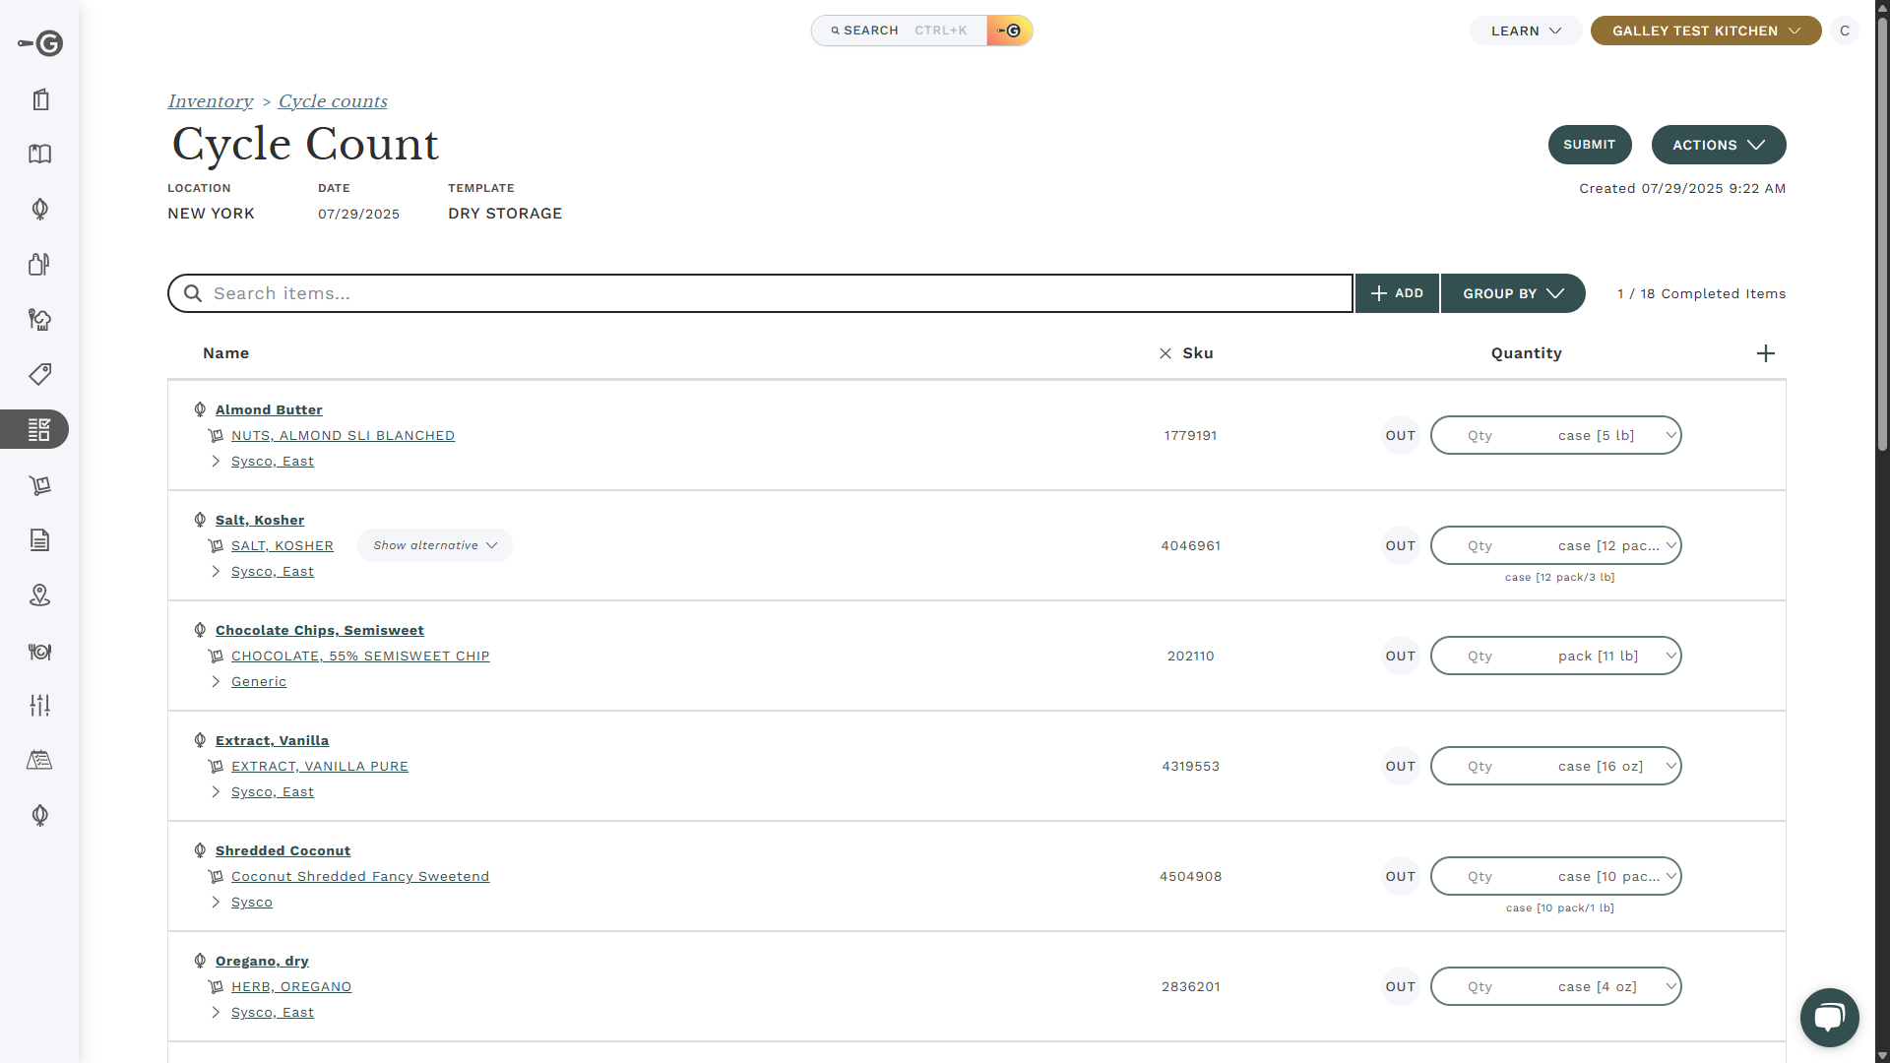The width and height of the screenshot is (1890, 1063).
Task: Toggle OUT for Almond Butter
Action: (1400, 435)
